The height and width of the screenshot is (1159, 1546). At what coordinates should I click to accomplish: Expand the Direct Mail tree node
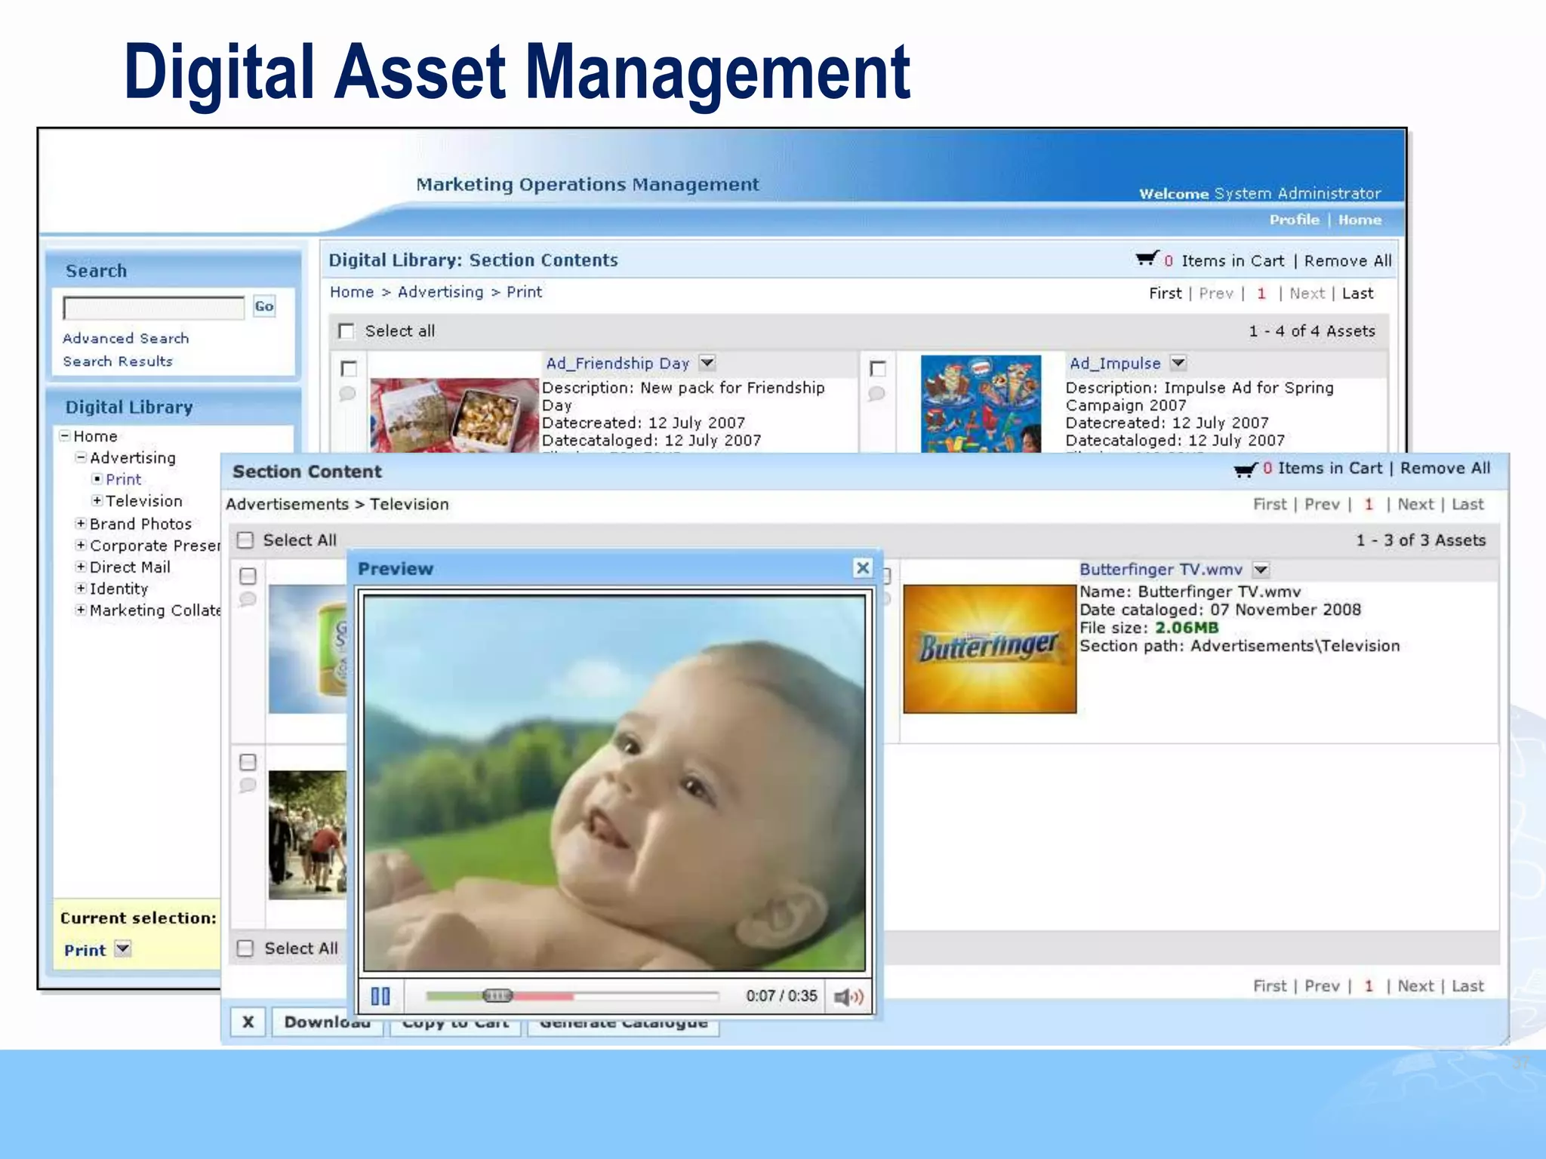tap(81, 567)
